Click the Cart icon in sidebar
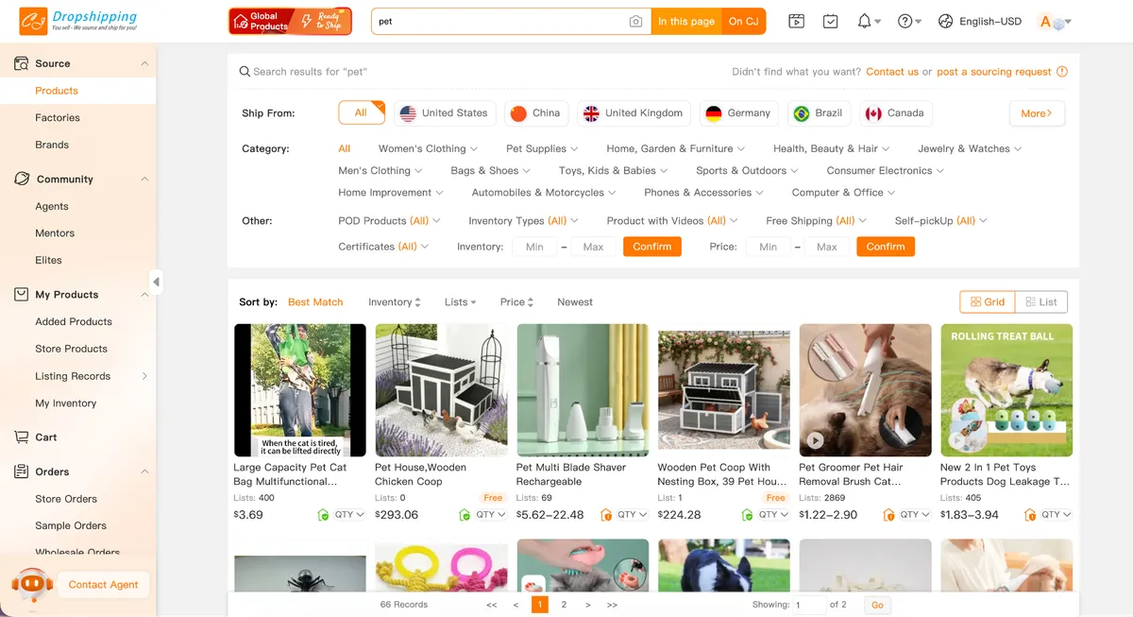Image resolution: width=1133 pixels, height=617 pixels. [x=22, y=437]
